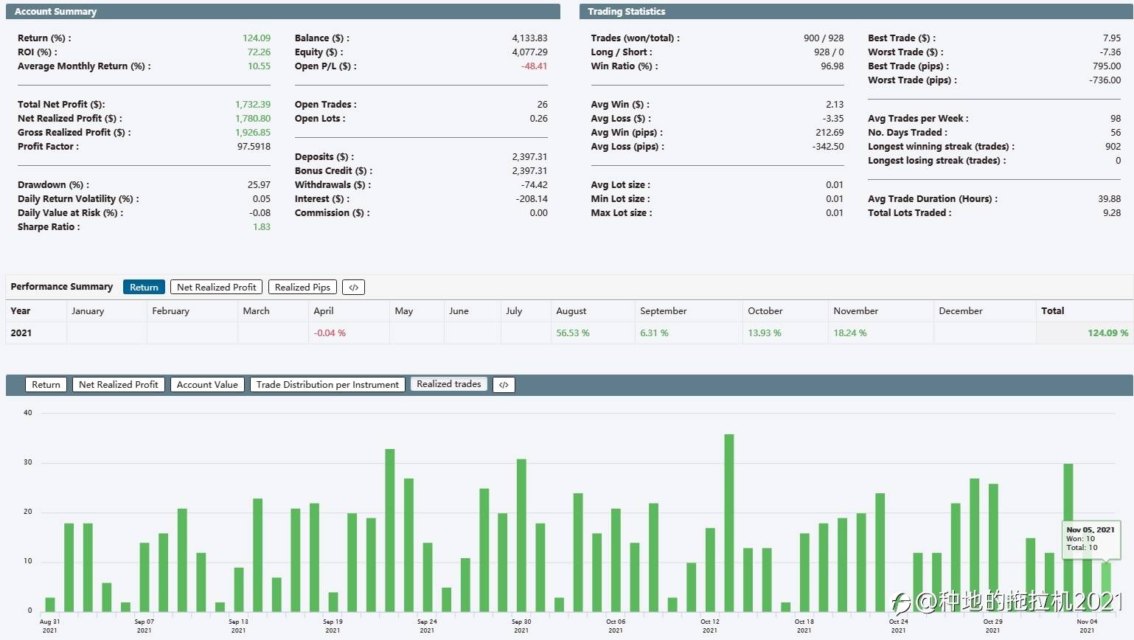Open the Realized Pips tab

pos(302,288)
